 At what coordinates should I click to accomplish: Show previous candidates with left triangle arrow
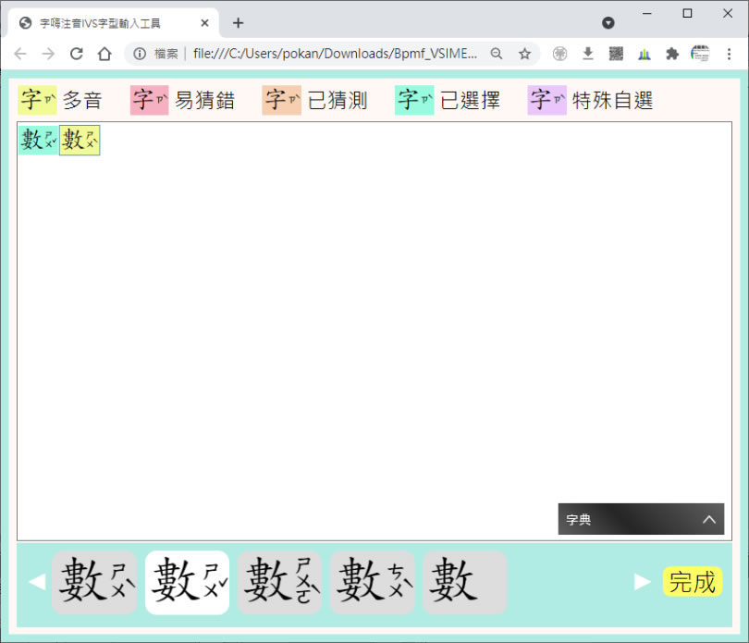[x=37, y=582]
